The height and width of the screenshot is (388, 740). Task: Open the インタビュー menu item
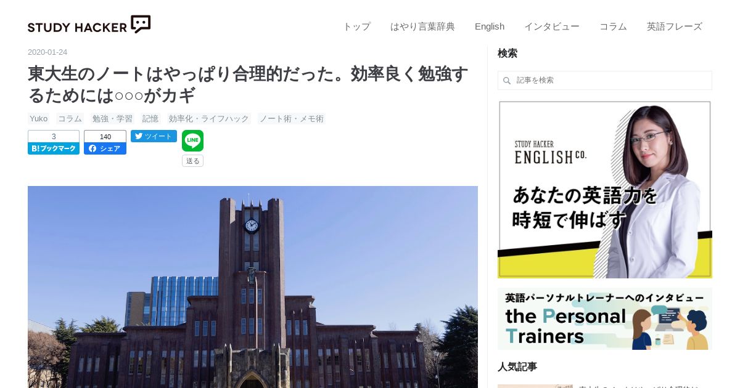(552, 26)
